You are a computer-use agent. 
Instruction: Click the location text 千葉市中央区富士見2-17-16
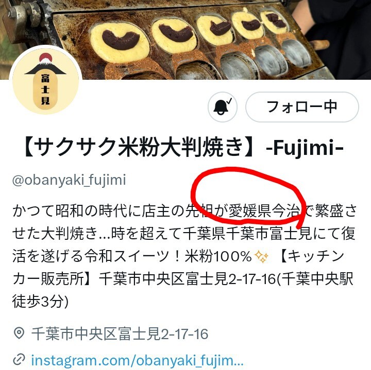(x=120, y=334)
